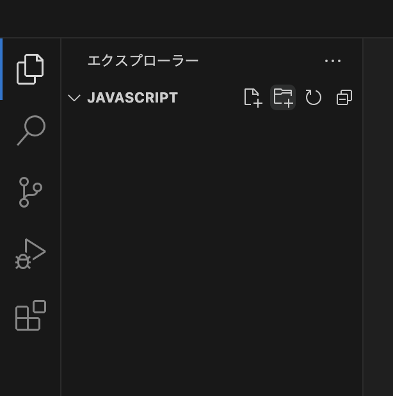Click the blue active indicator beside Explorer icon
Screen dimensions: 393x396
click(1, 69)
